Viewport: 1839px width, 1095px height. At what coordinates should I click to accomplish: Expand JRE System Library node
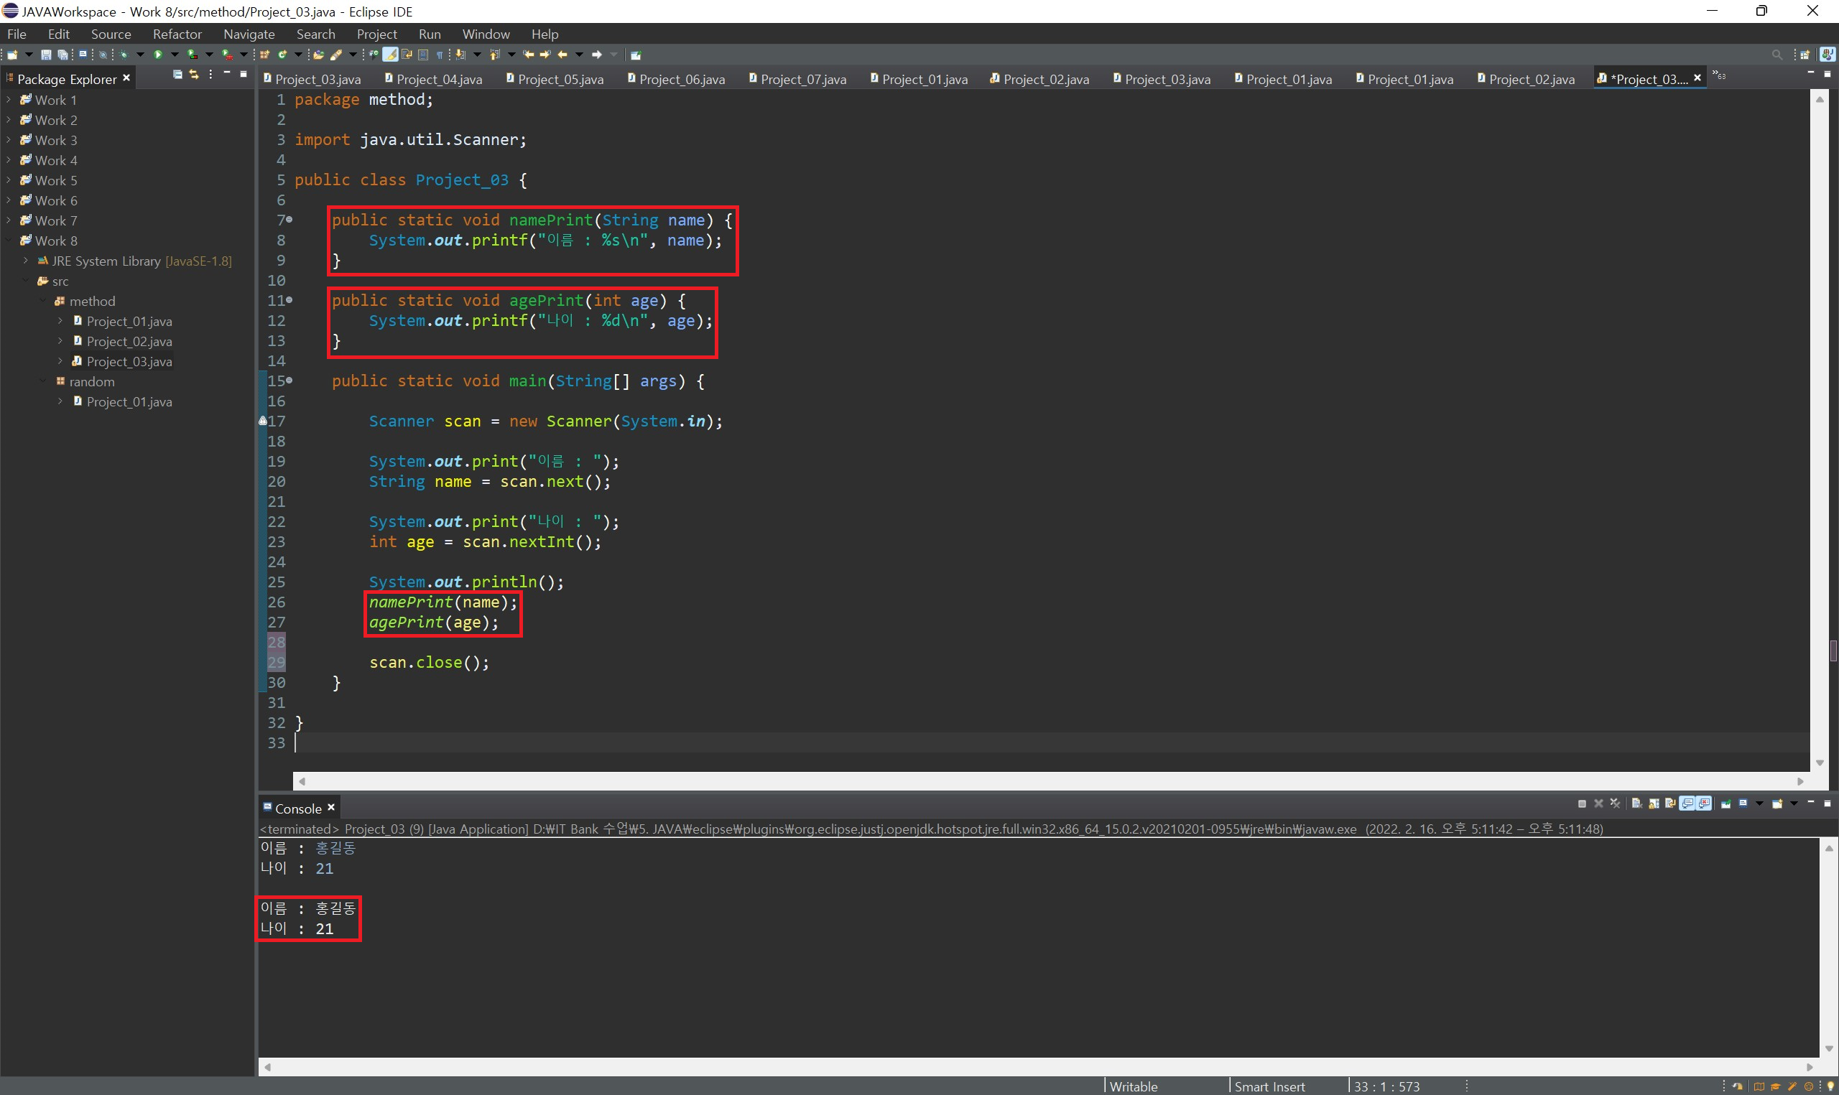26,261
